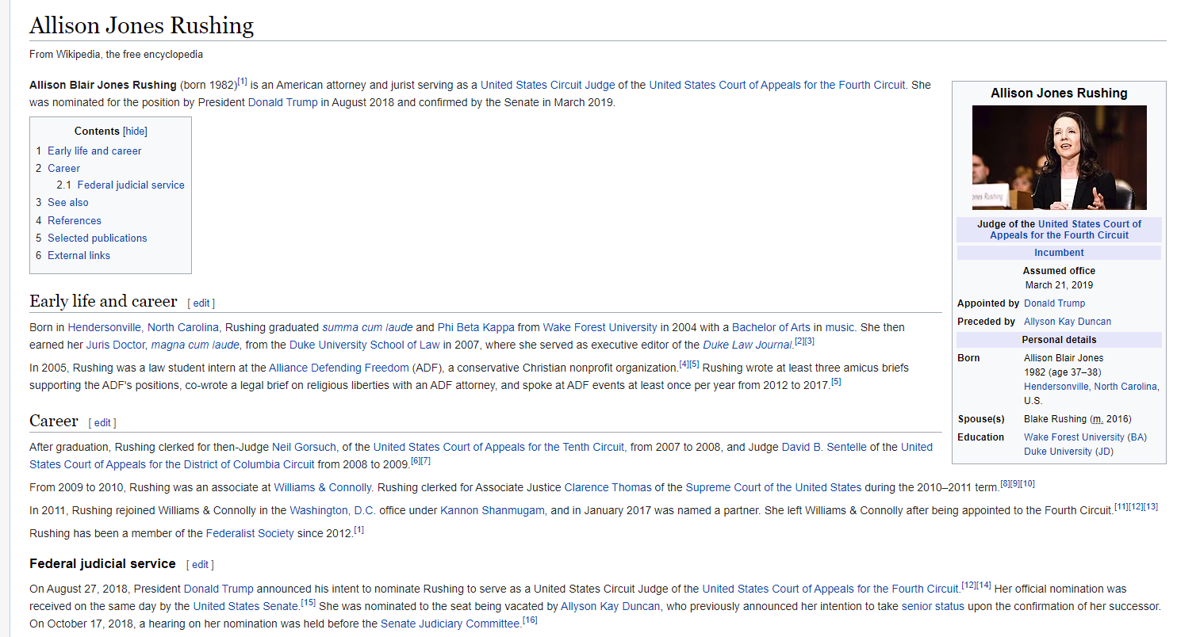Jump to citation [15] after United States Senate
This screenshot has width=1177, height=637.
click(309, 602)
